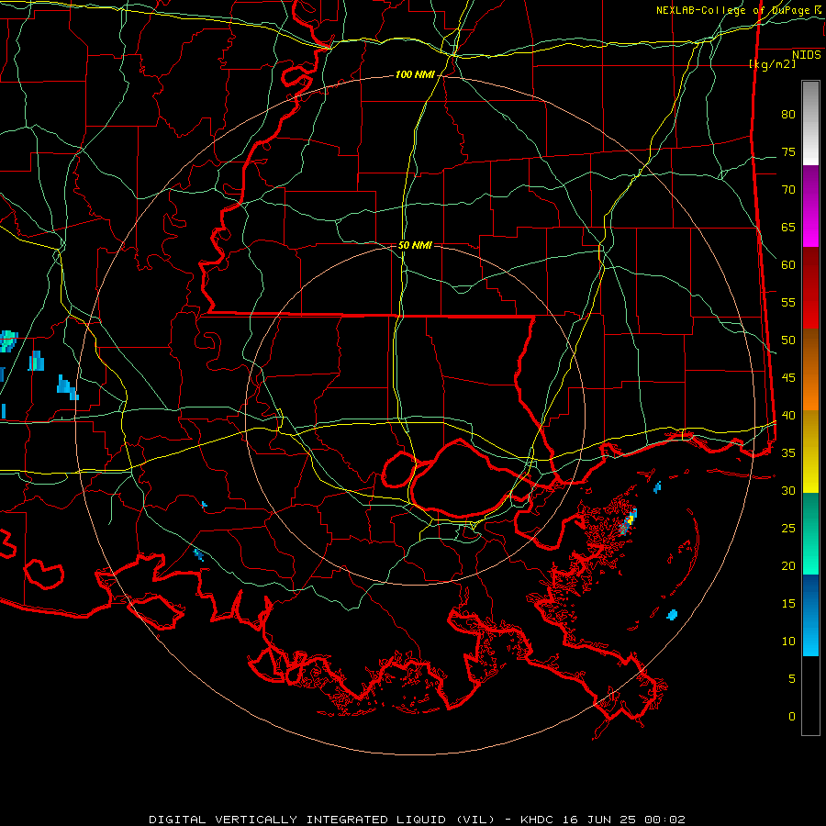Pick the red segment of the color bar
Image resolution: width=826 pixels, height=826 pixels.
click(810, 287)
